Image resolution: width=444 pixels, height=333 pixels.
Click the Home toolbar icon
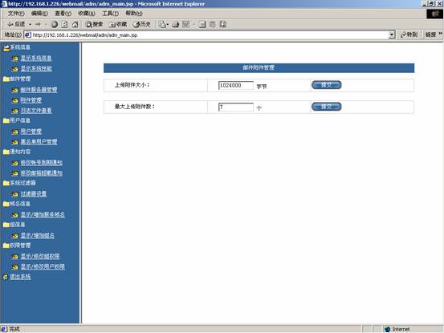pos(75,25)
